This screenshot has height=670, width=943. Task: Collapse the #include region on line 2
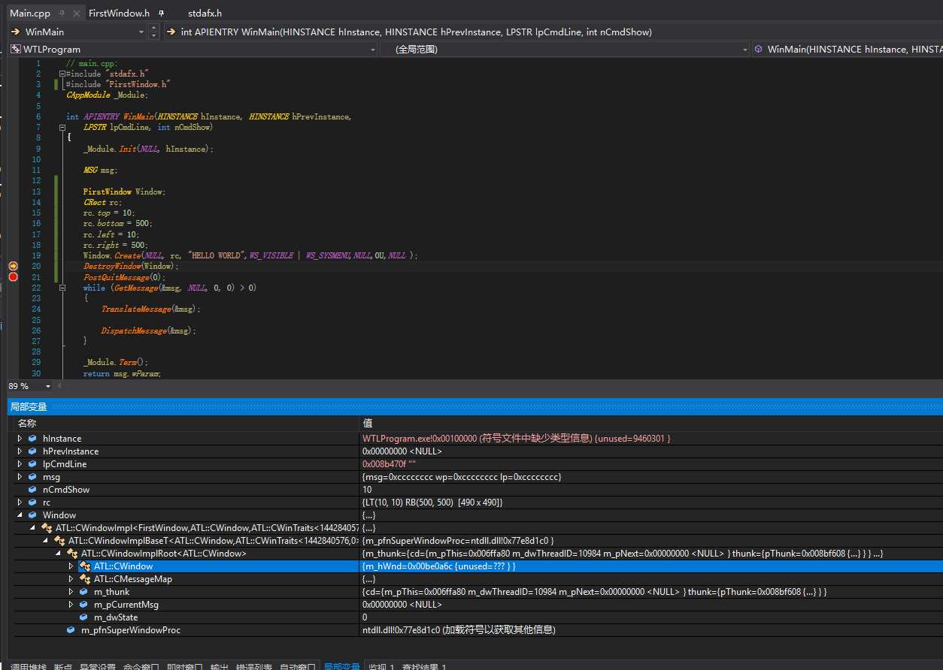(x=62, y=74)
